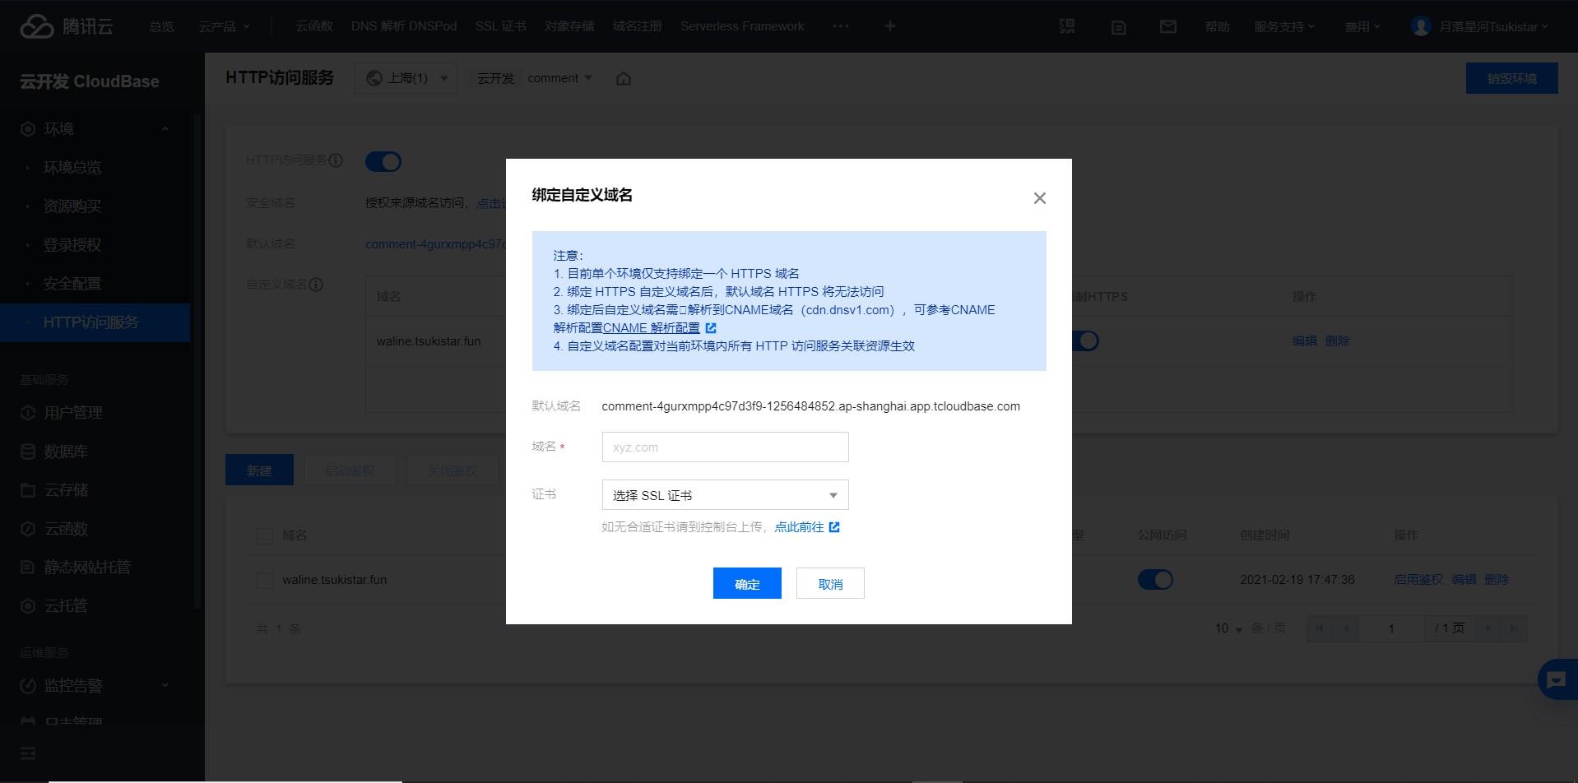Close the 绑定自定义域名 dialog

pos(1040,198)
